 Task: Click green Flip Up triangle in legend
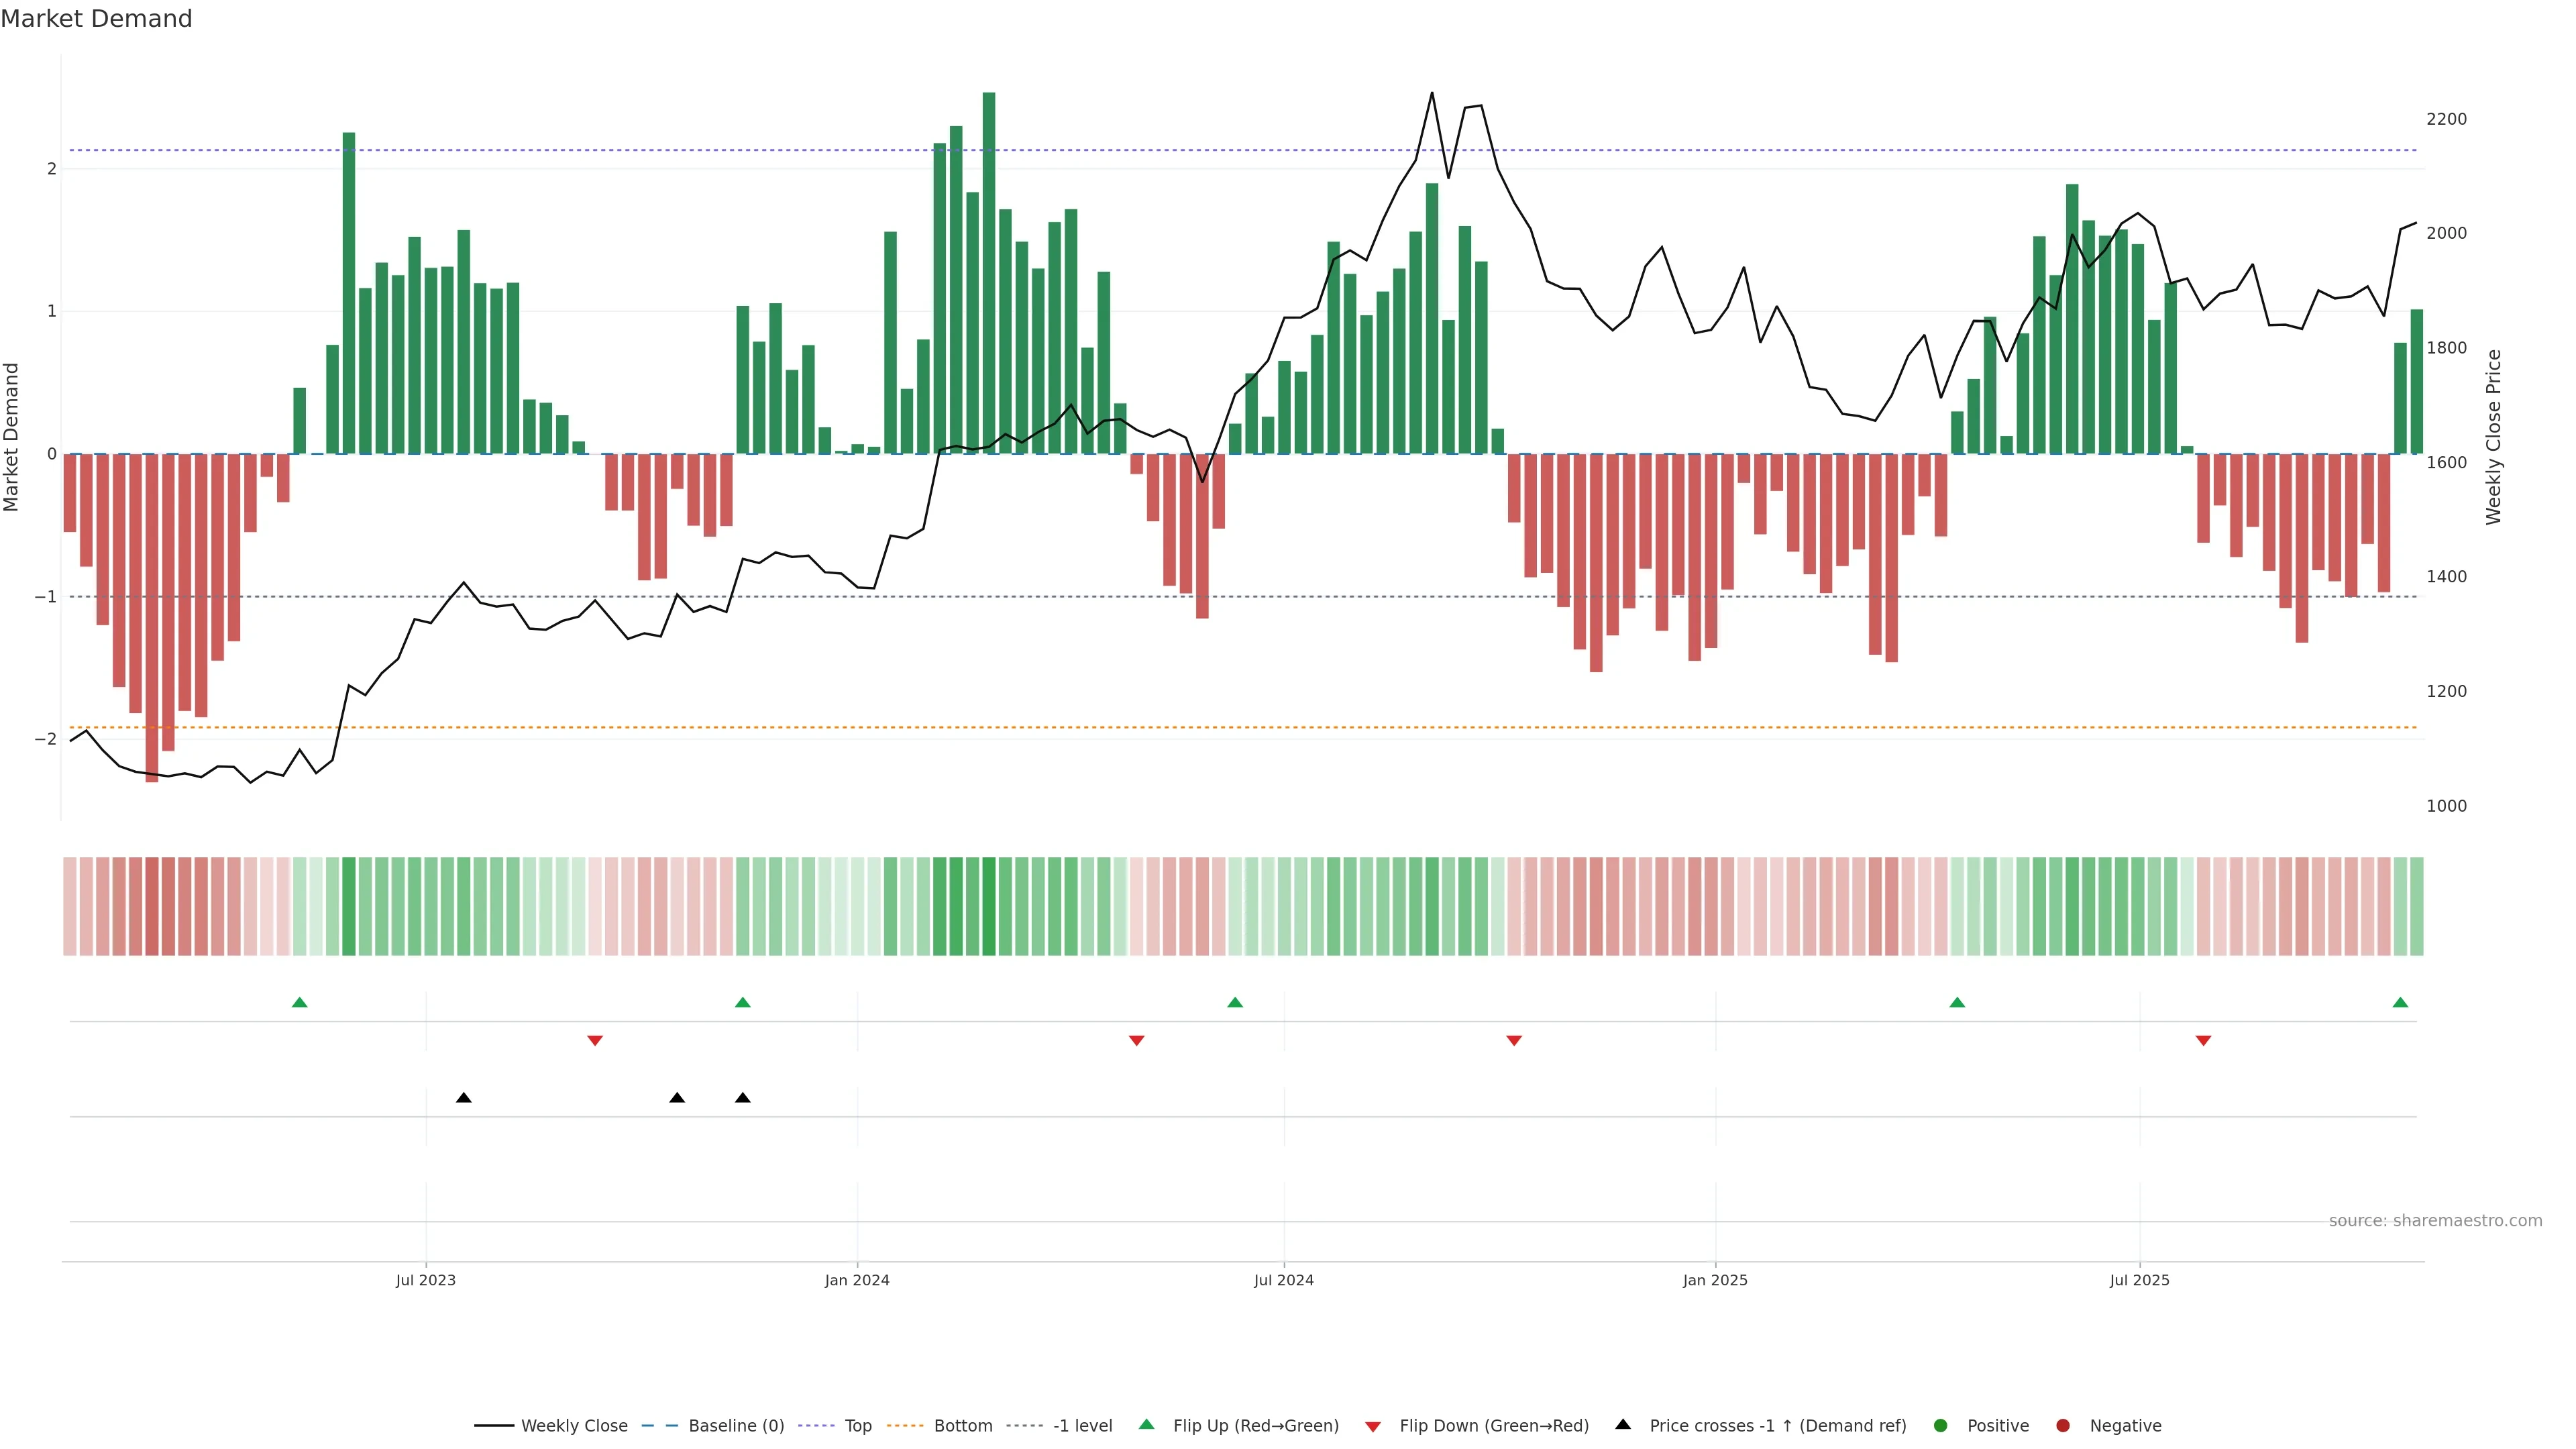point(1147,1425)
